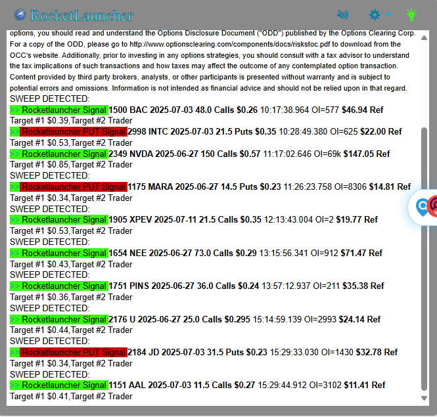Screen dimensions: 437x417
Task: Click 'Target #1 $0.43,Target #2 Trader' line
Action: click(x=71, y=265)
